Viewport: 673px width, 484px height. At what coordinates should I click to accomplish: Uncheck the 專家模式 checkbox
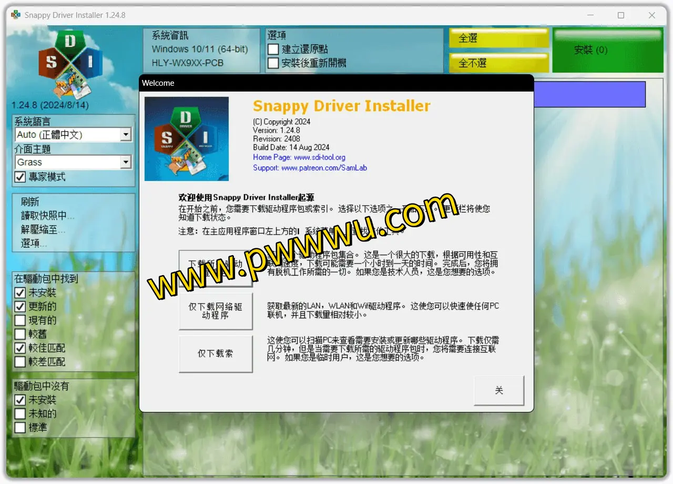coord(20,177)
